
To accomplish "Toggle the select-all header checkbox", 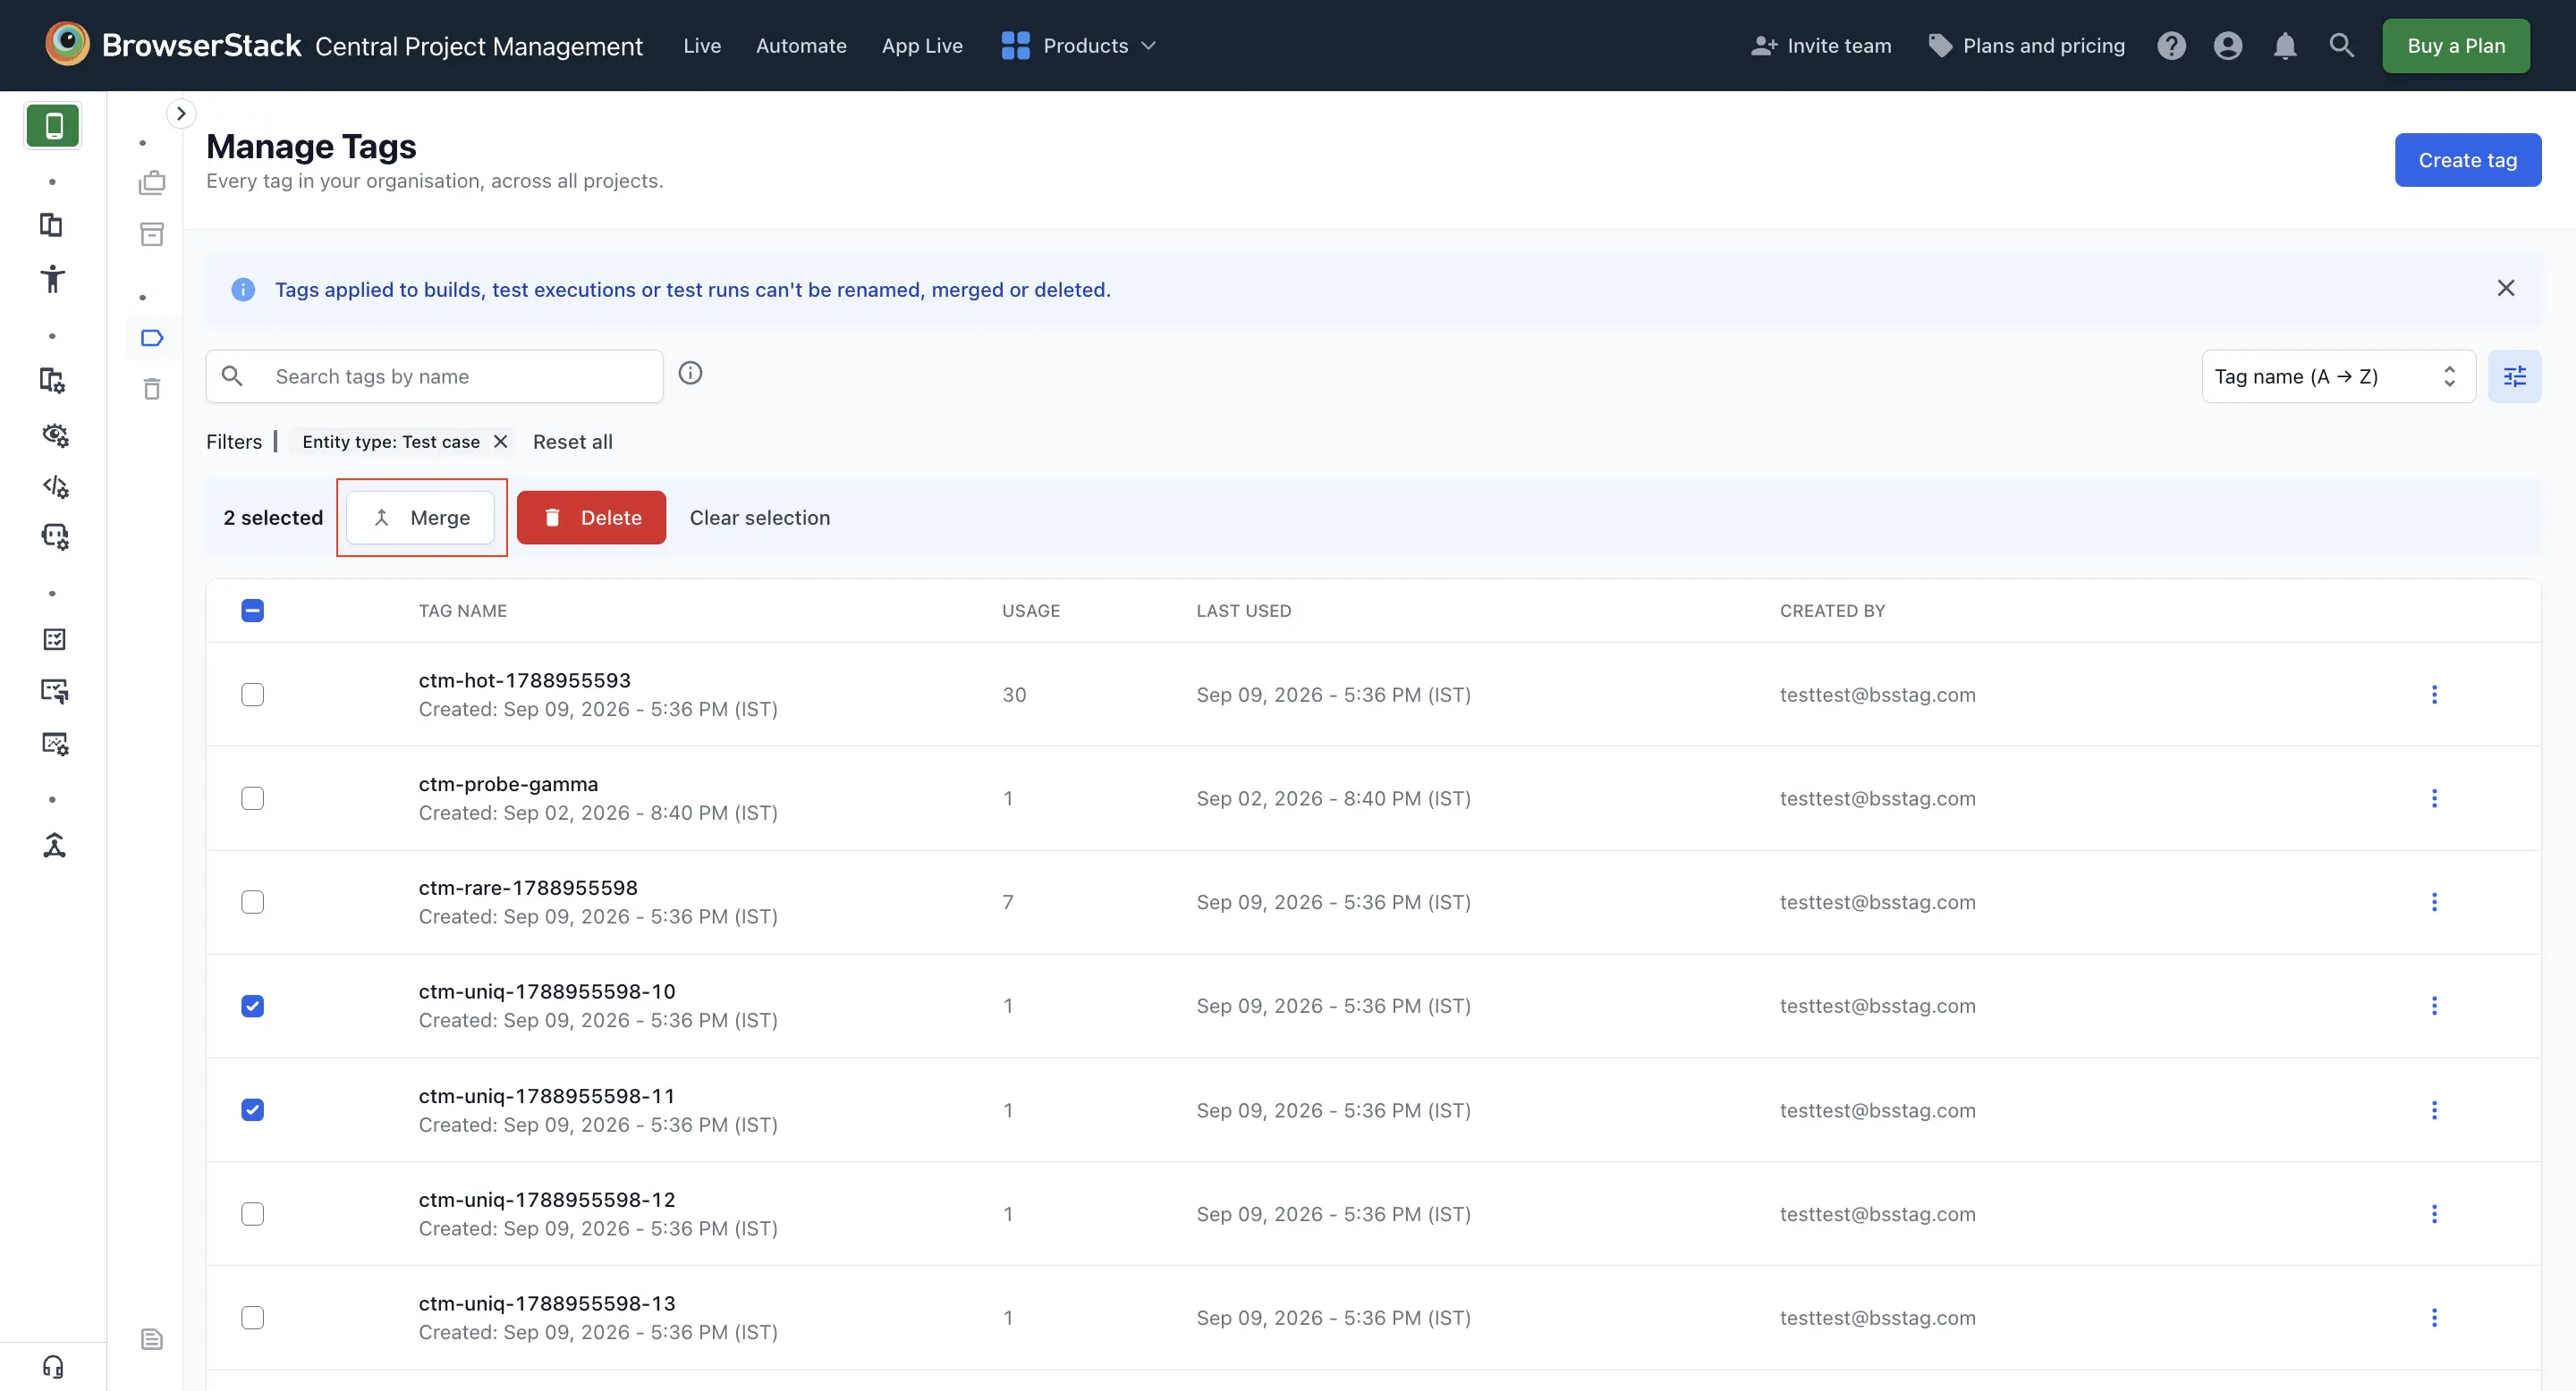I will (x=253, y=611).
